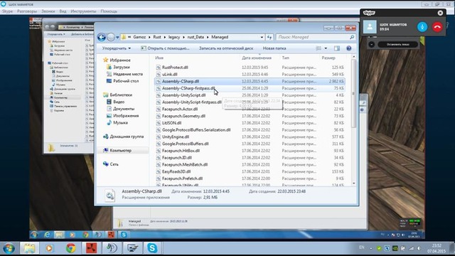
Task: Sort by 'Дата изменения' column header
Action: click(257, 58)
